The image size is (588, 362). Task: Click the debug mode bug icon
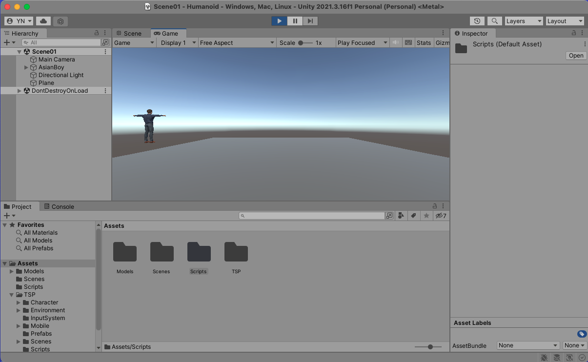click(x=543, y=358)
